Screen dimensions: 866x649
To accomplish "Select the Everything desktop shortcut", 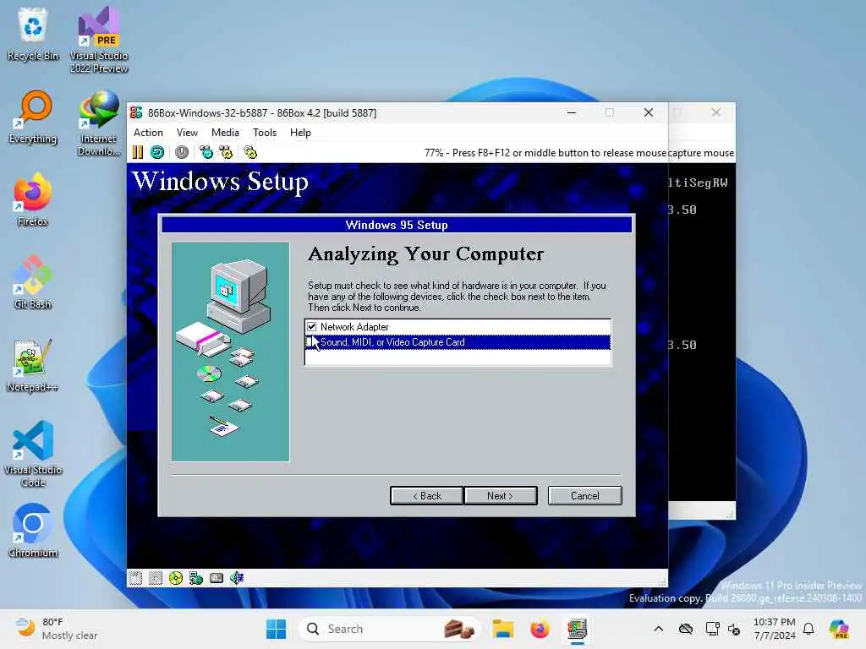I will pos(33,117).
